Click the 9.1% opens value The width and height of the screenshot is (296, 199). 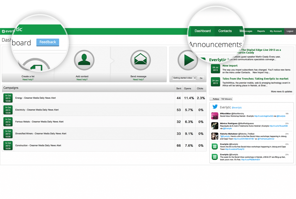pos(189,134)
